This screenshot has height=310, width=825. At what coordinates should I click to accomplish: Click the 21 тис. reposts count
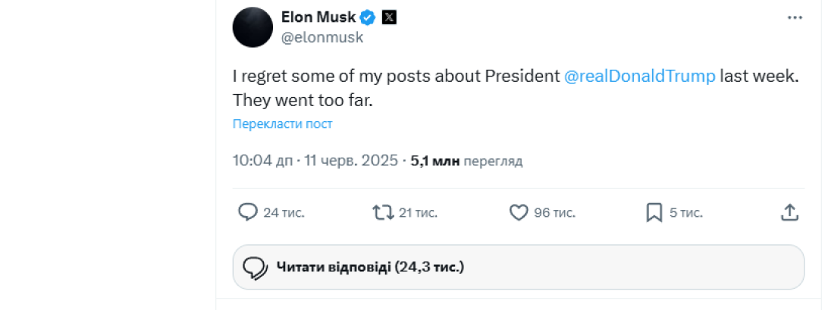[418, 213]
